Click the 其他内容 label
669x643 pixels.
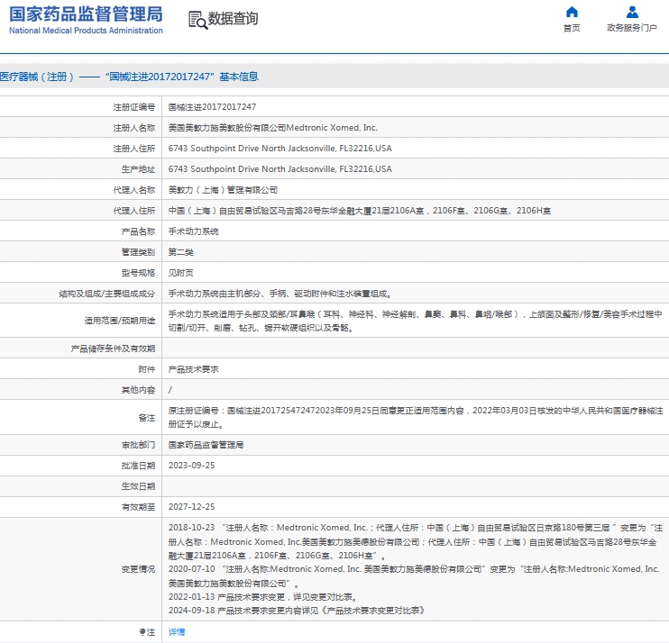click(138, 390)
